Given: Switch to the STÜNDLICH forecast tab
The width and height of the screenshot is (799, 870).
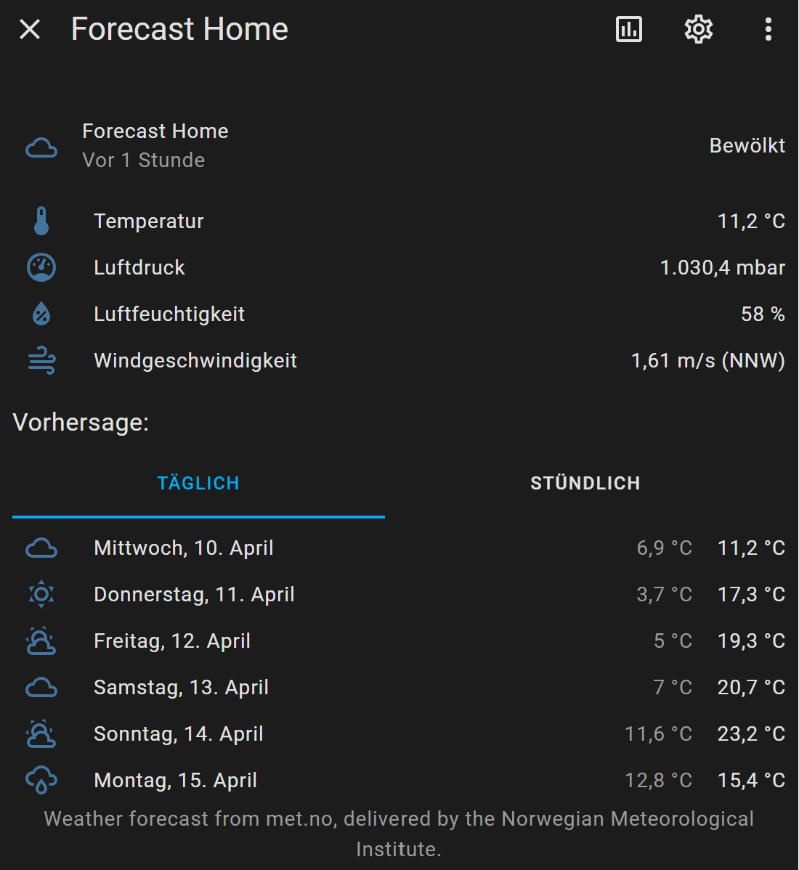Looking at the screenshot, I should pyautogui.click(x=585, y=483).
